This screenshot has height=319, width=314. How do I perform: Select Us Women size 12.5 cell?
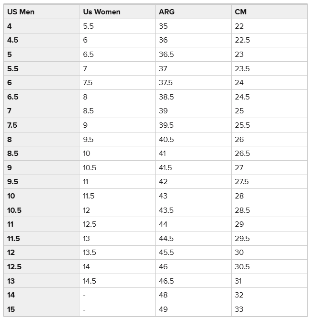(x=117, y=224)
